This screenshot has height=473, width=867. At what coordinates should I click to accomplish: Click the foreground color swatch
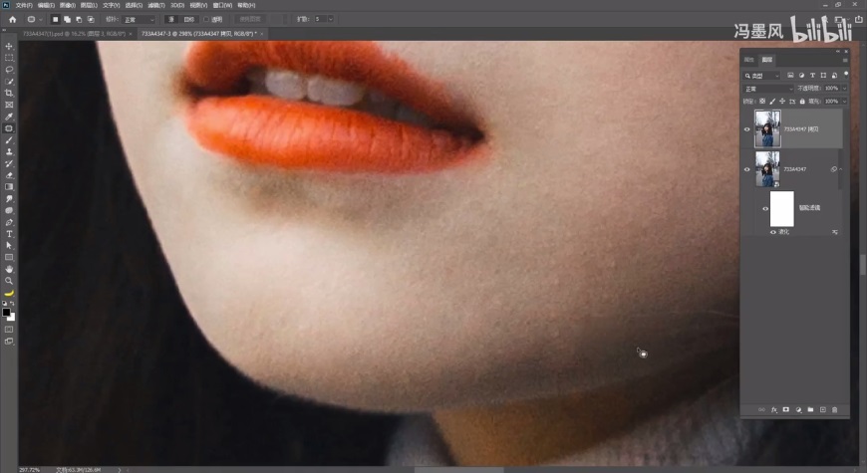coord(6,313)
